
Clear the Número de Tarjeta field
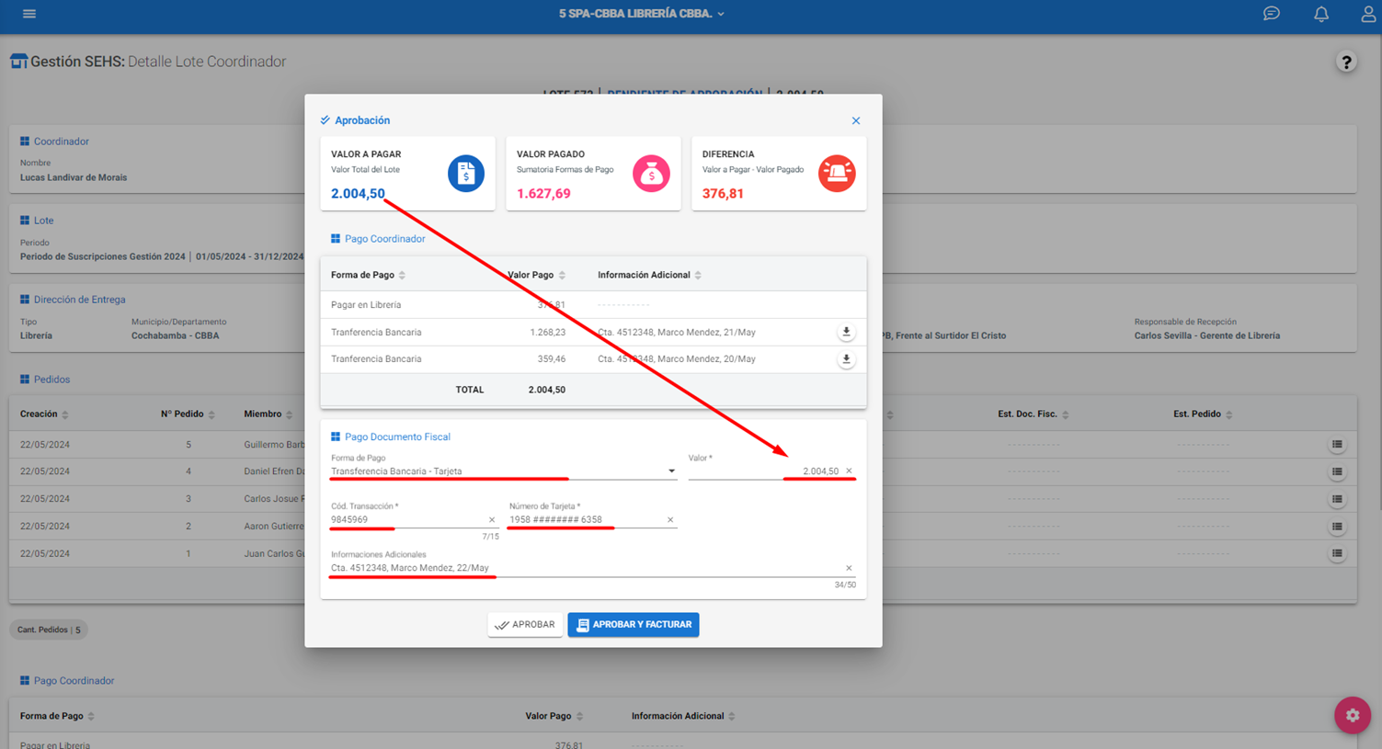(x=670, y=520)
